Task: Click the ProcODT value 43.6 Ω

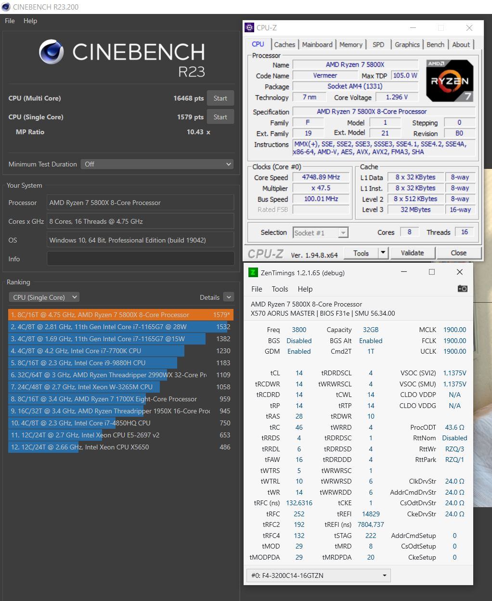Action: pos(454,427)
